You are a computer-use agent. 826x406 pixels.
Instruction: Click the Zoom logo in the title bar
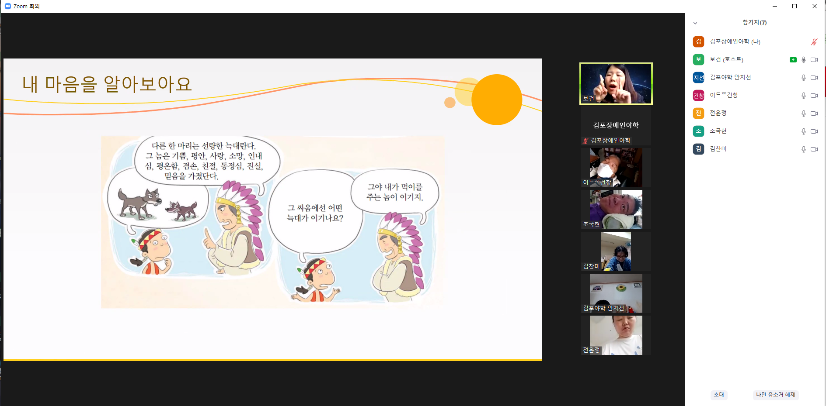pyautogui.click(x=7, y=6)
